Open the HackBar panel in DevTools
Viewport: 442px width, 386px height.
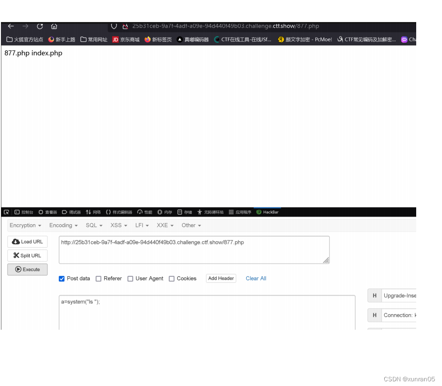(267, 212)
